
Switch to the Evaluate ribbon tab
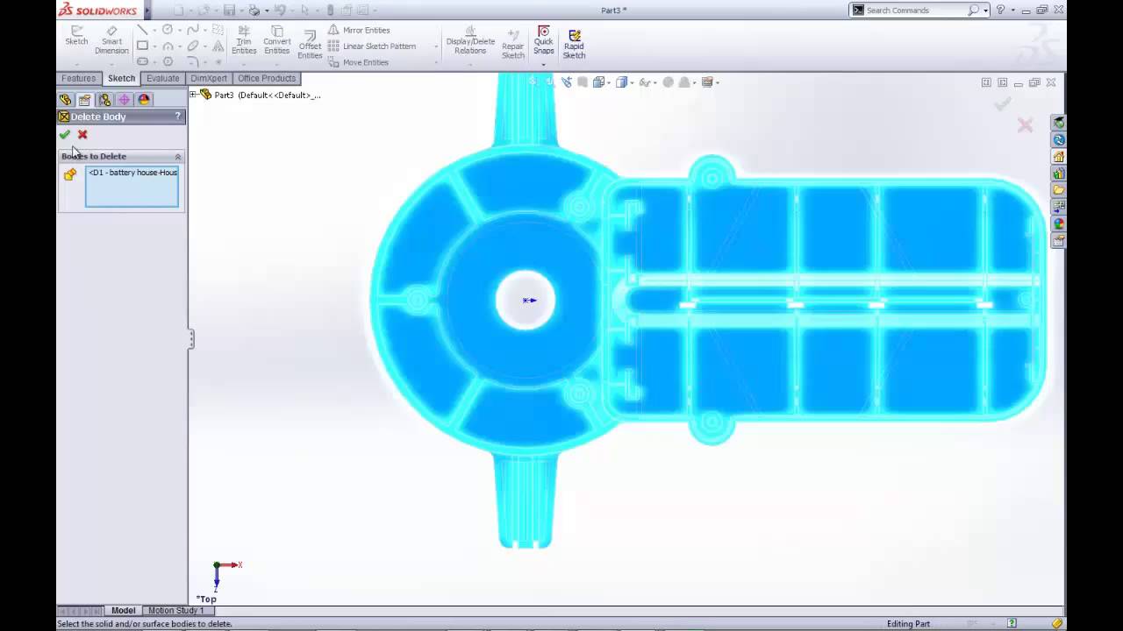[x=162, y=79]
